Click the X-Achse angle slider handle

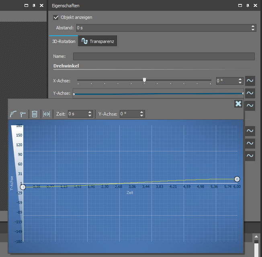coord(144,80)
